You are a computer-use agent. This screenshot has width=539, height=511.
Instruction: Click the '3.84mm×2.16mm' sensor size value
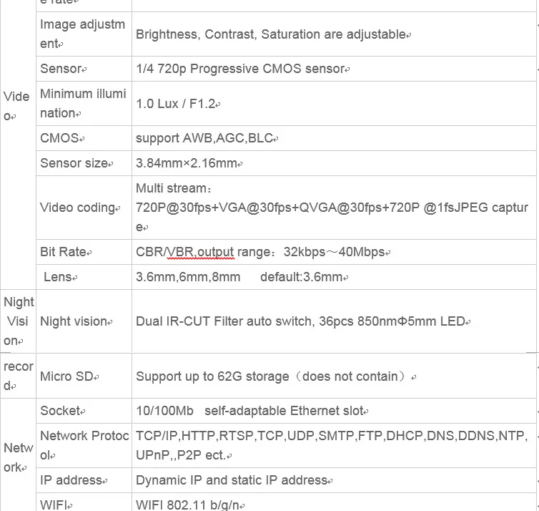pos(187,163)
